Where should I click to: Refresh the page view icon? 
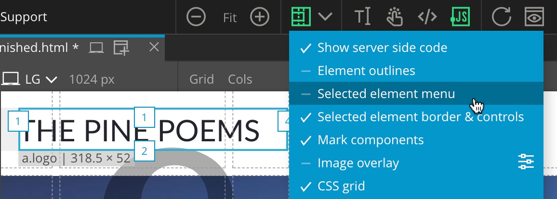coord(501,17)
